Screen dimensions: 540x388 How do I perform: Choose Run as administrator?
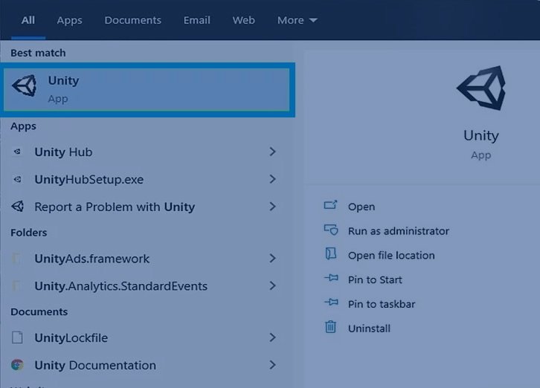coord(399,231)
